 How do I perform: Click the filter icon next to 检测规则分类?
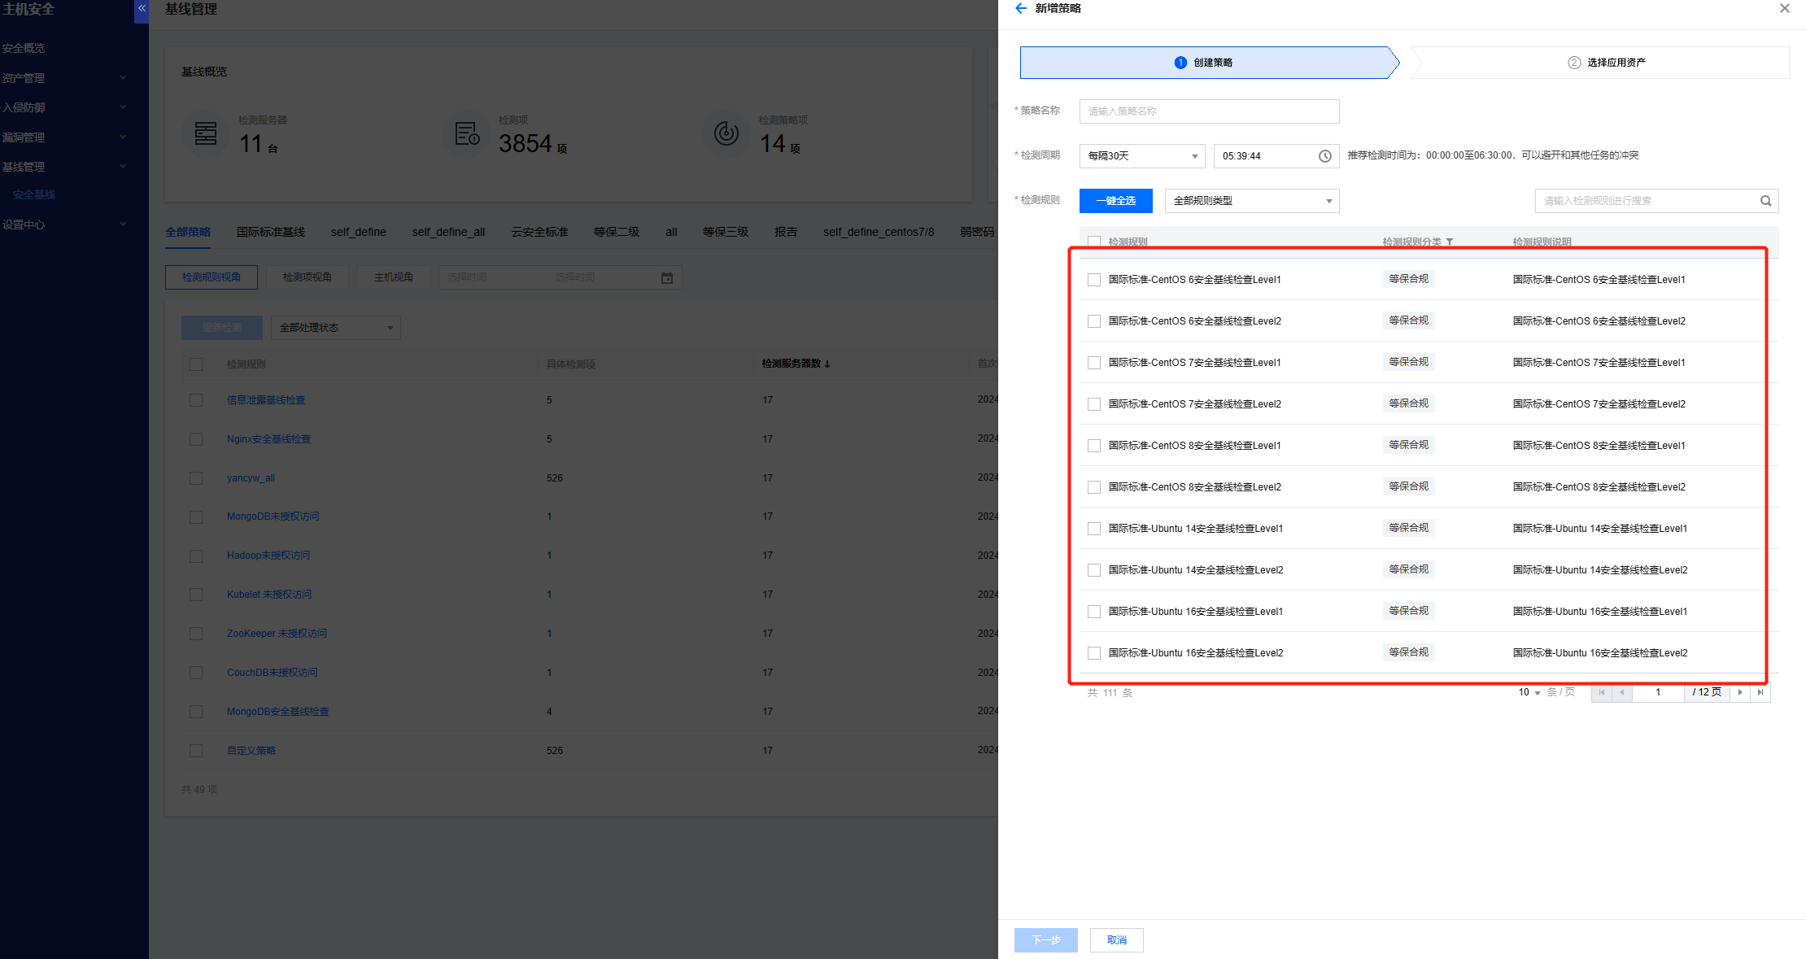tap(1450, 242)
